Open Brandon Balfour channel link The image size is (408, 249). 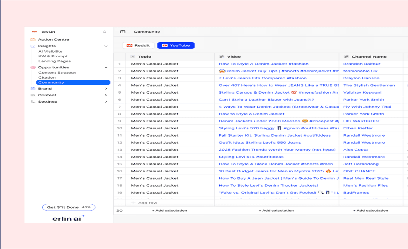[362, 64]
